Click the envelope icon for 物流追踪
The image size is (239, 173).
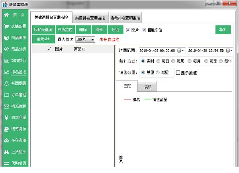click(x=6, y=106)
